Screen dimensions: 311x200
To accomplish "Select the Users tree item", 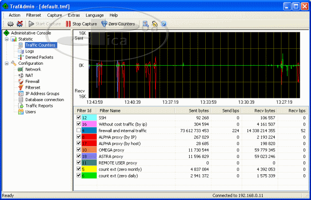I will (x=31, y=112).
